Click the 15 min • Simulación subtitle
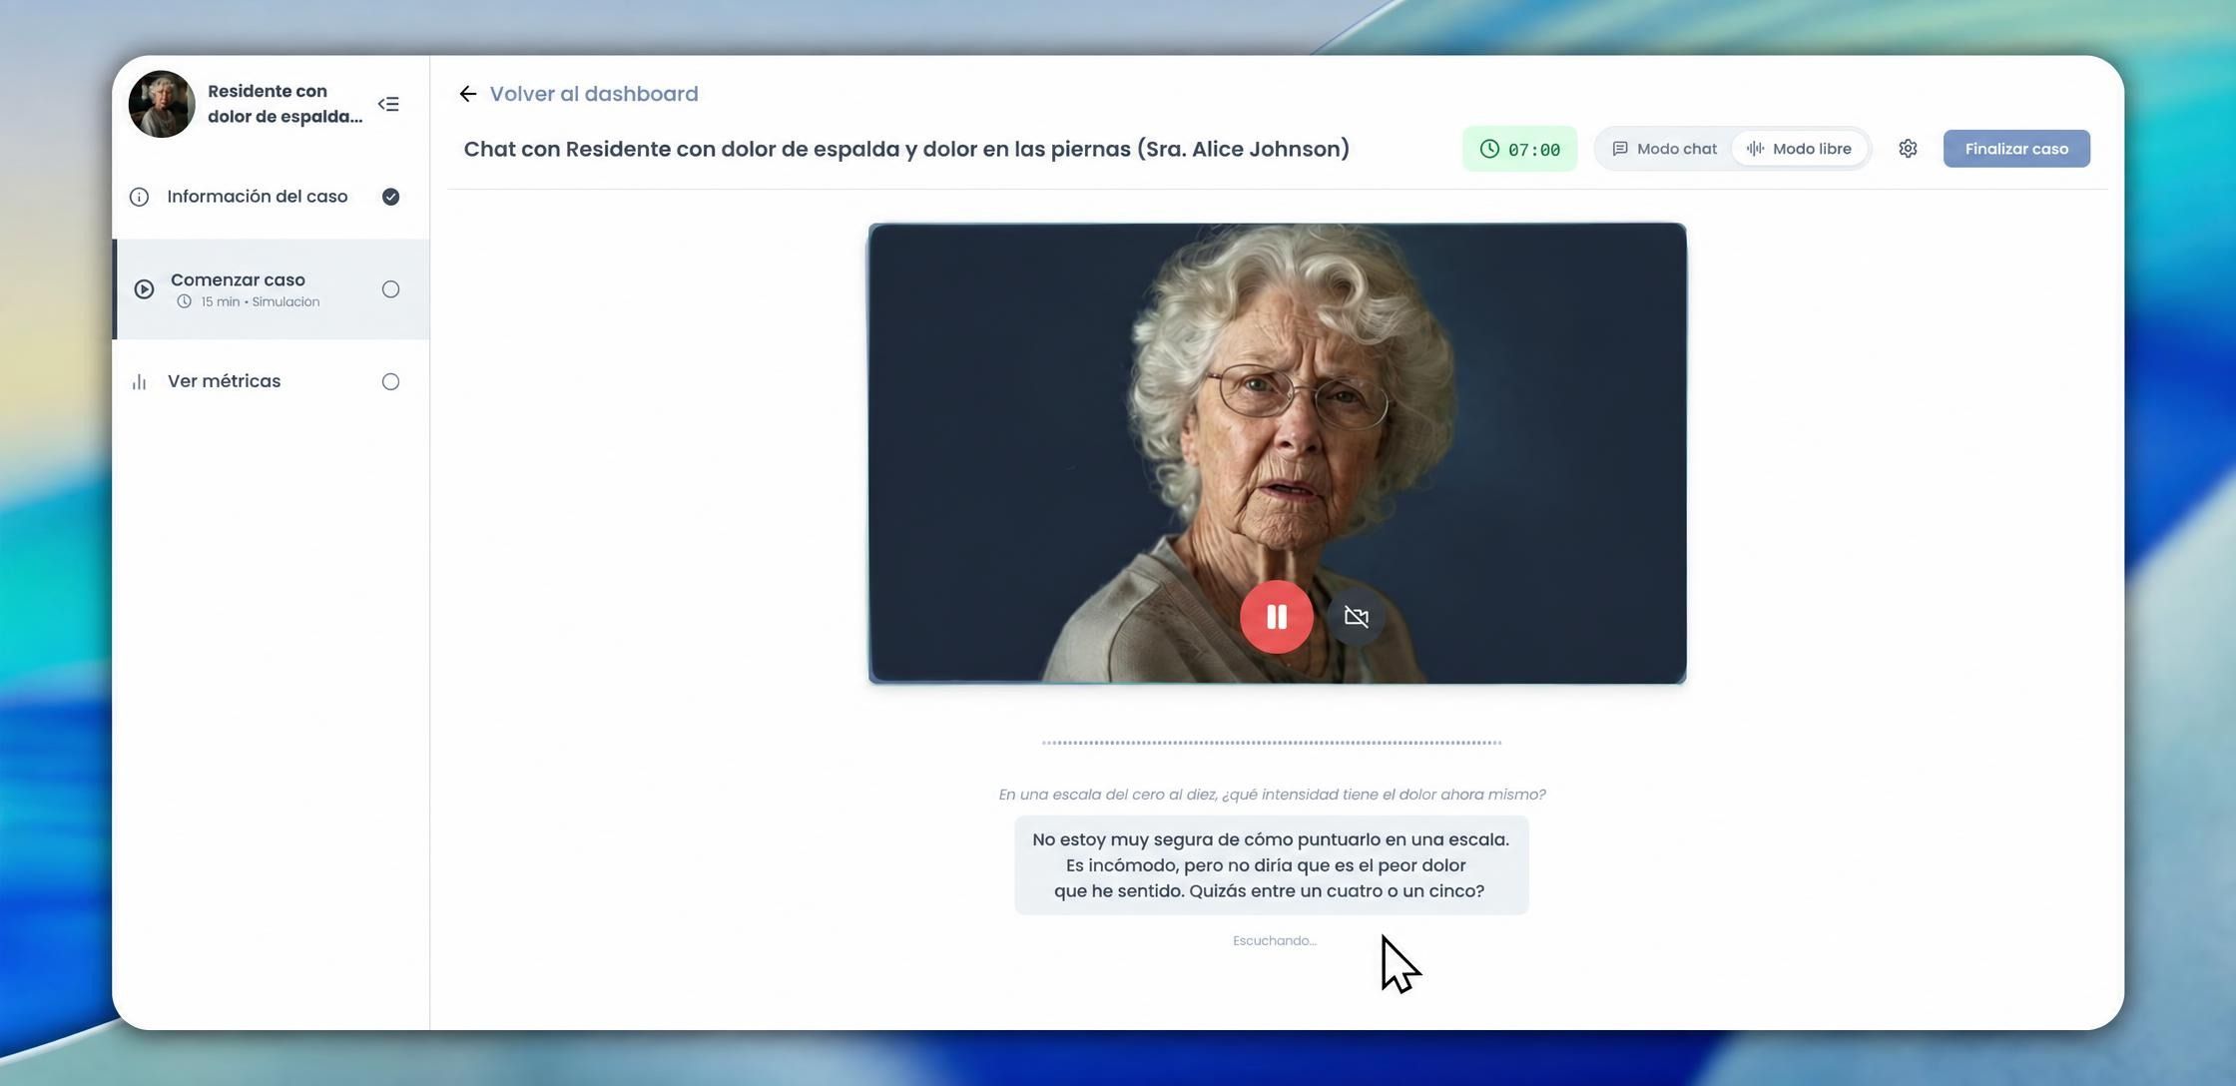Image resolution: width=2236 pixels, height=1086 pixels. coord(260,301)
